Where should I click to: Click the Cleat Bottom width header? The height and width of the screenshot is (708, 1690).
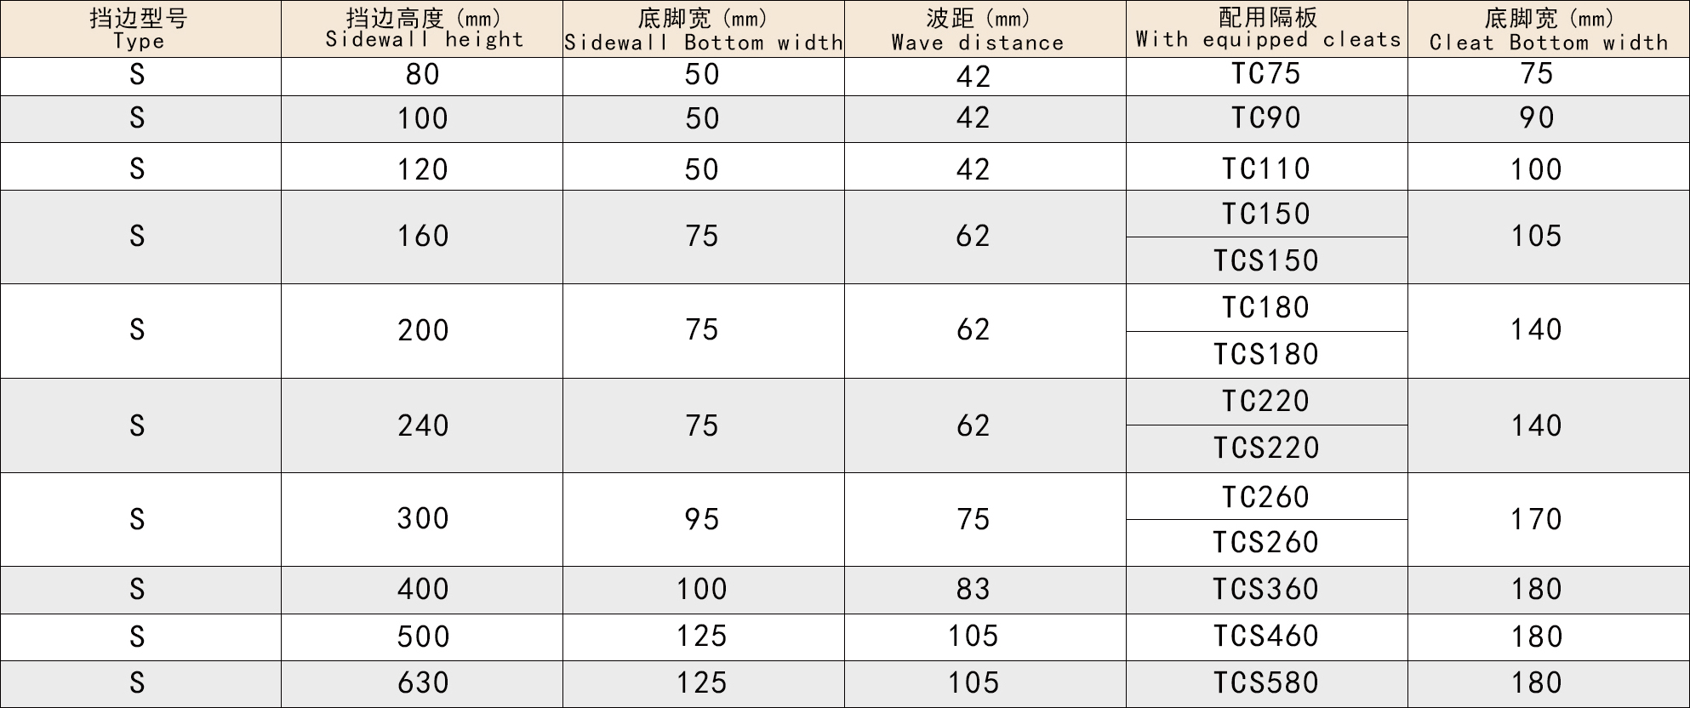tap(1548, 29)
